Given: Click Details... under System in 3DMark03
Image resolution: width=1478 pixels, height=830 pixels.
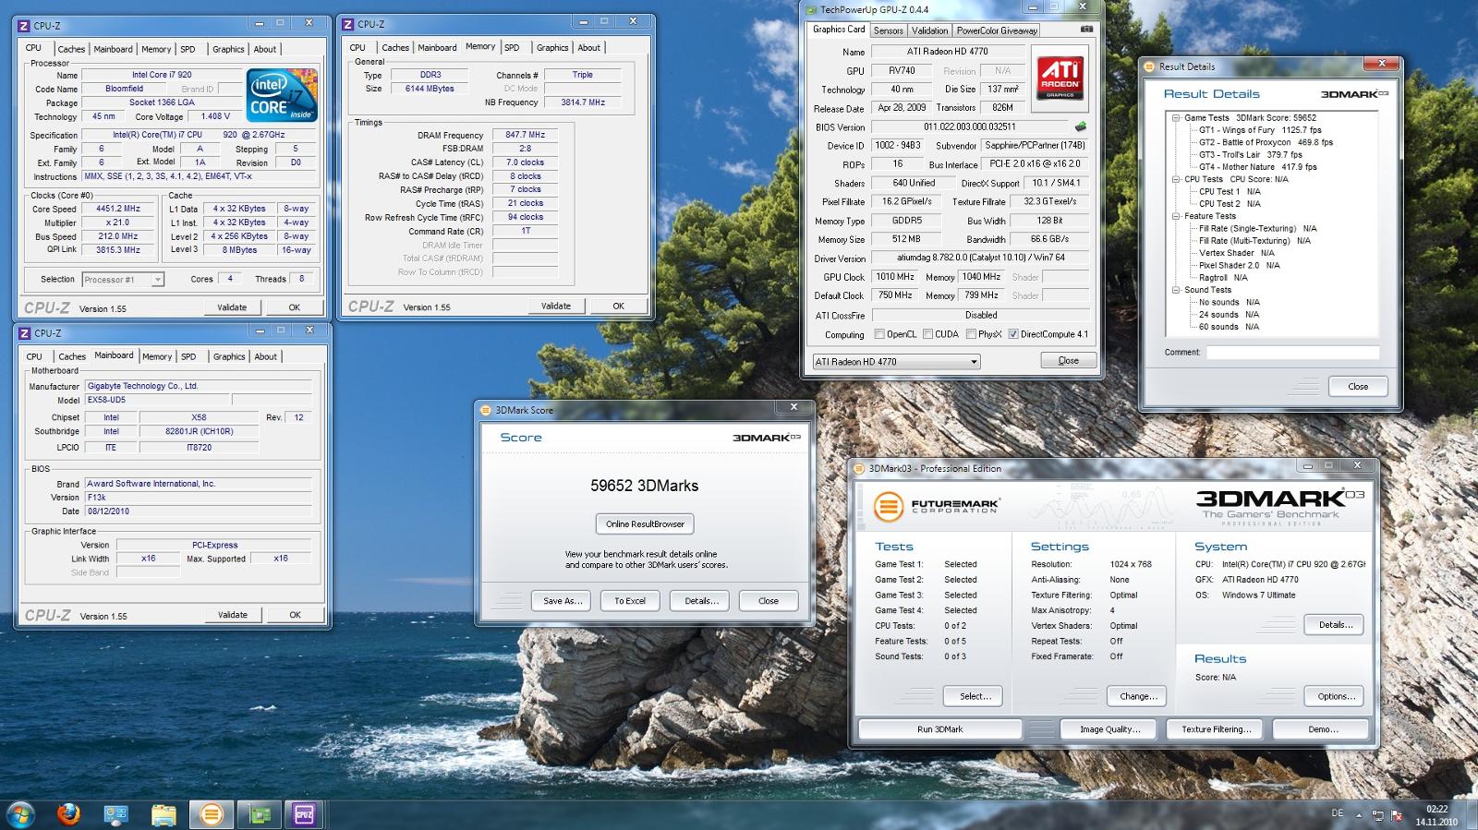Looking at the screenshot, I should 1336,625.
